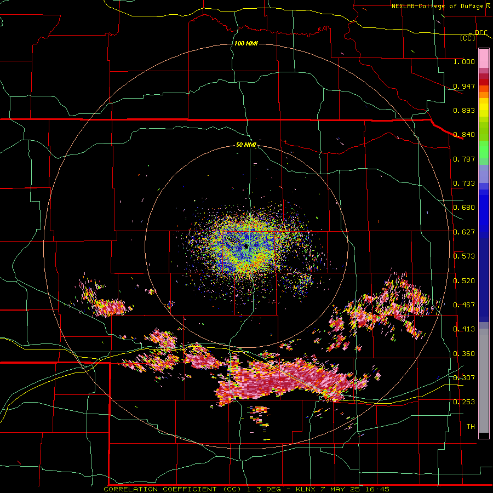Click the 0.787 scale value
Screen dimensions: 493x493
[x=464, y=159]
